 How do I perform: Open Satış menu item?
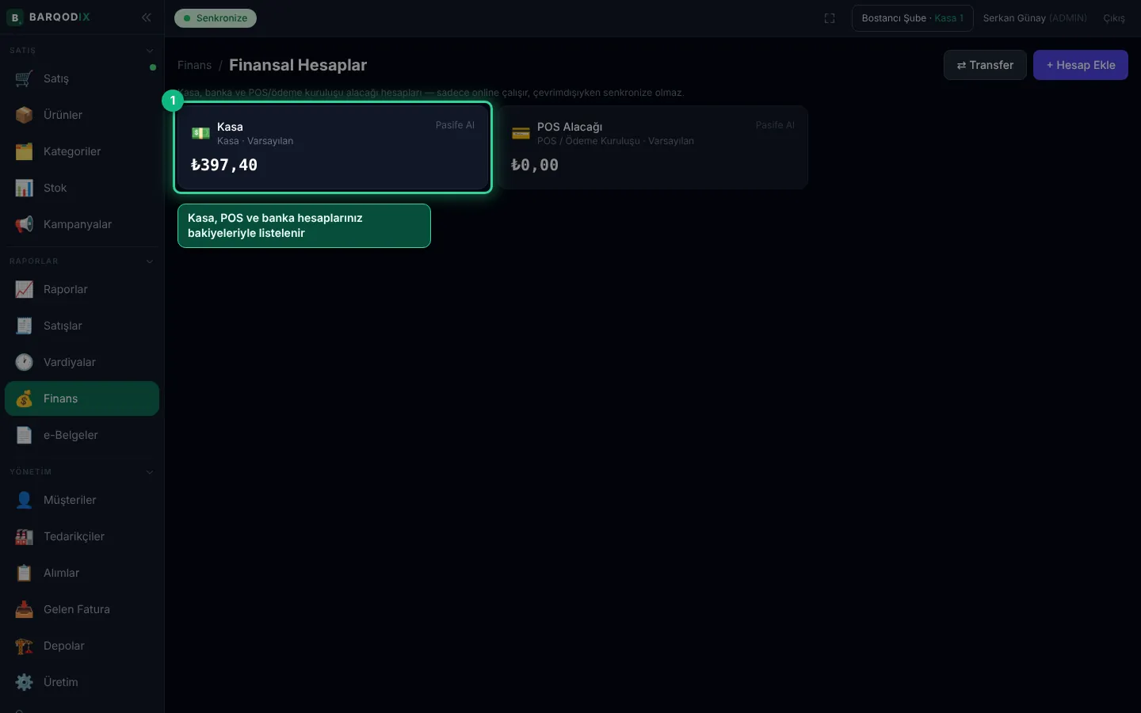[x=82, y=78]
